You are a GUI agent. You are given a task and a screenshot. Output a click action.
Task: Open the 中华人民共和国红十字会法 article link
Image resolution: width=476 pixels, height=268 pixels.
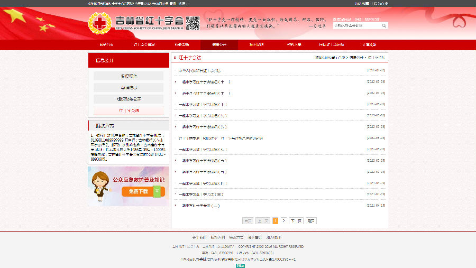coord(200,70)
